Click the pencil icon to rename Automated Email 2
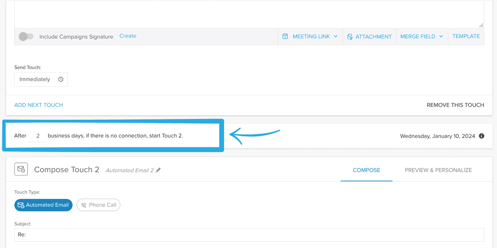 pyautogui.click(x=158, y=170)
